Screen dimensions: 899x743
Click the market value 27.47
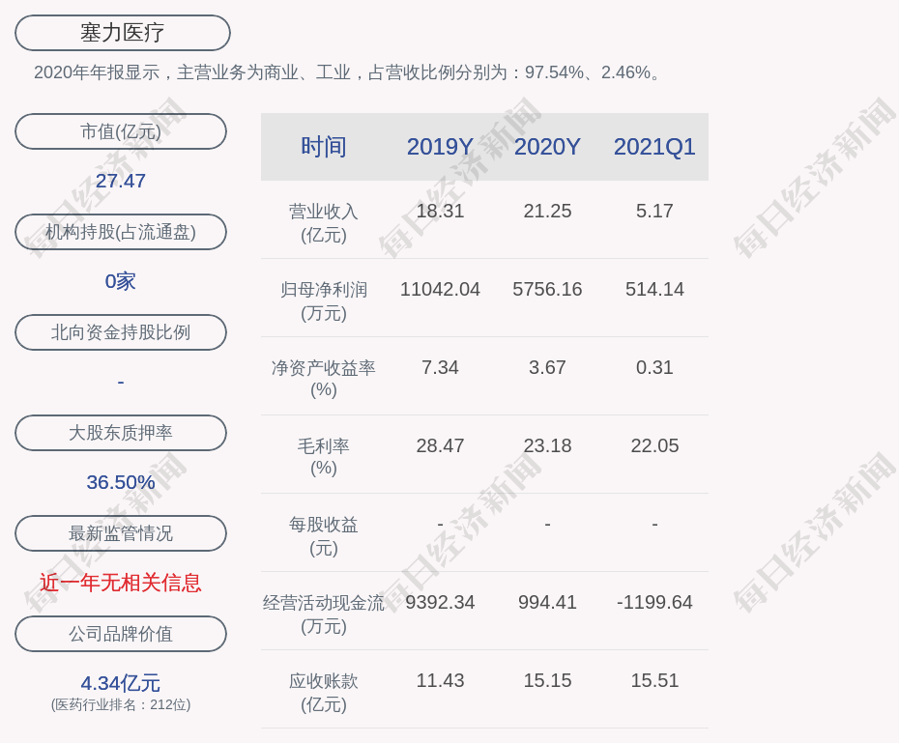tap(121, 181)
